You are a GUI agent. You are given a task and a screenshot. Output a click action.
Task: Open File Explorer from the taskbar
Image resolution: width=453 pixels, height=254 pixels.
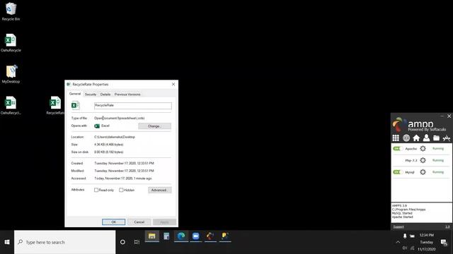[152, 236]
